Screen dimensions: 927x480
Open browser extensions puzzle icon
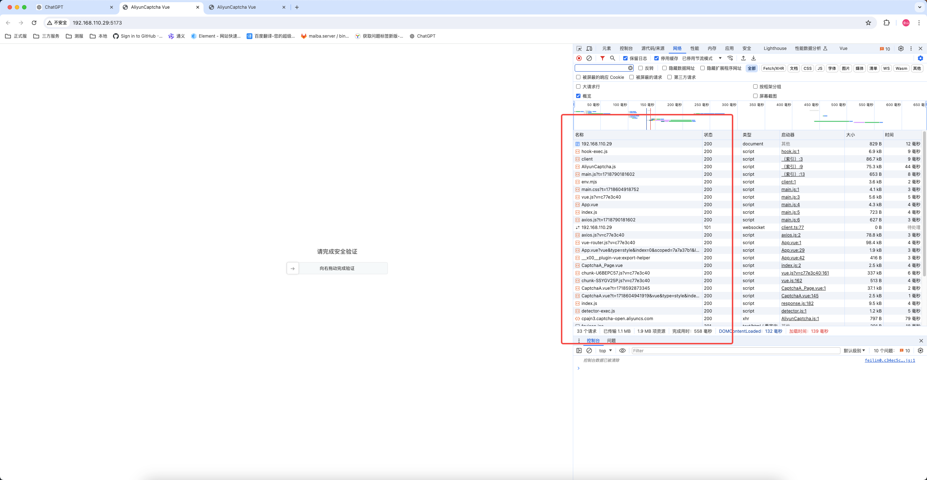click(x=886, y=23)
